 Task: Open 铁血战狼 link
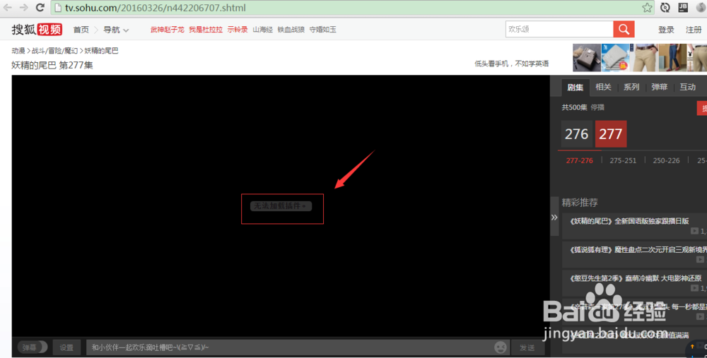(x=291, y=30)
